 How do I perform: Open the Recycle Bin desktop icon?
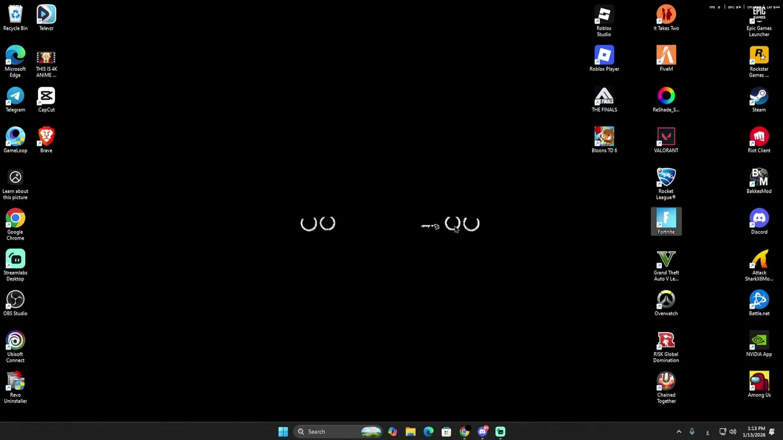[x=15, y=18]
